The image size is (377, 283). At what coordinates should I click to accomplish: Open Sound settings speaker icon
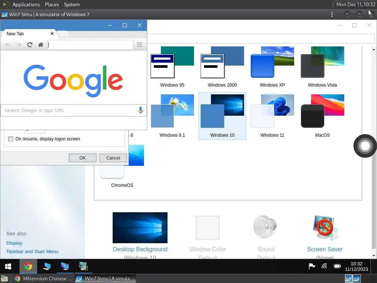[x=266, y=227]
